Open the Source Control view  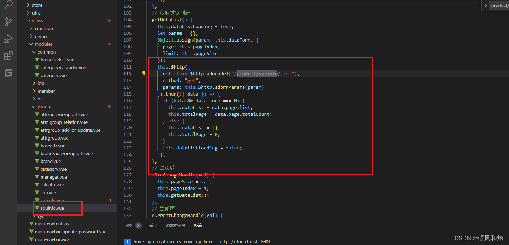click(x=8, y=22)
